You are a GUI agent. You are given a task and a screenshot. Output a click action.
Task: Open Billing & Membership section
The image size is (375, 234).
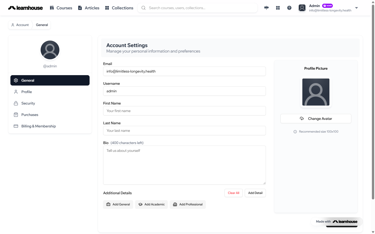[x=39, y=126]
